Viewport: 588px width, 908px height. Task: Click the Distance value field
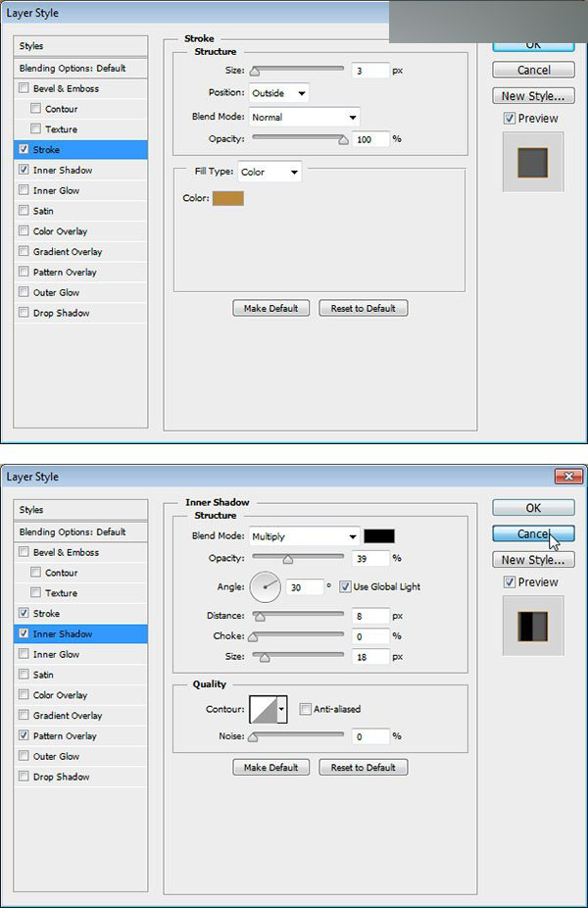[370, 616]
